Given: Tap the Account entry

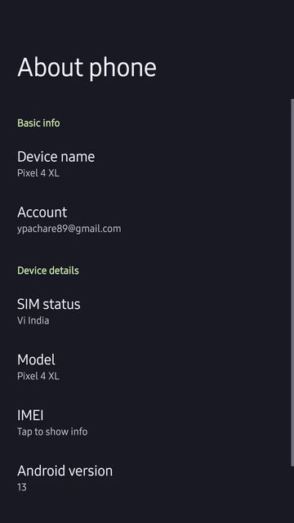Looking at the screenshot, I should (x=145, y=220).
